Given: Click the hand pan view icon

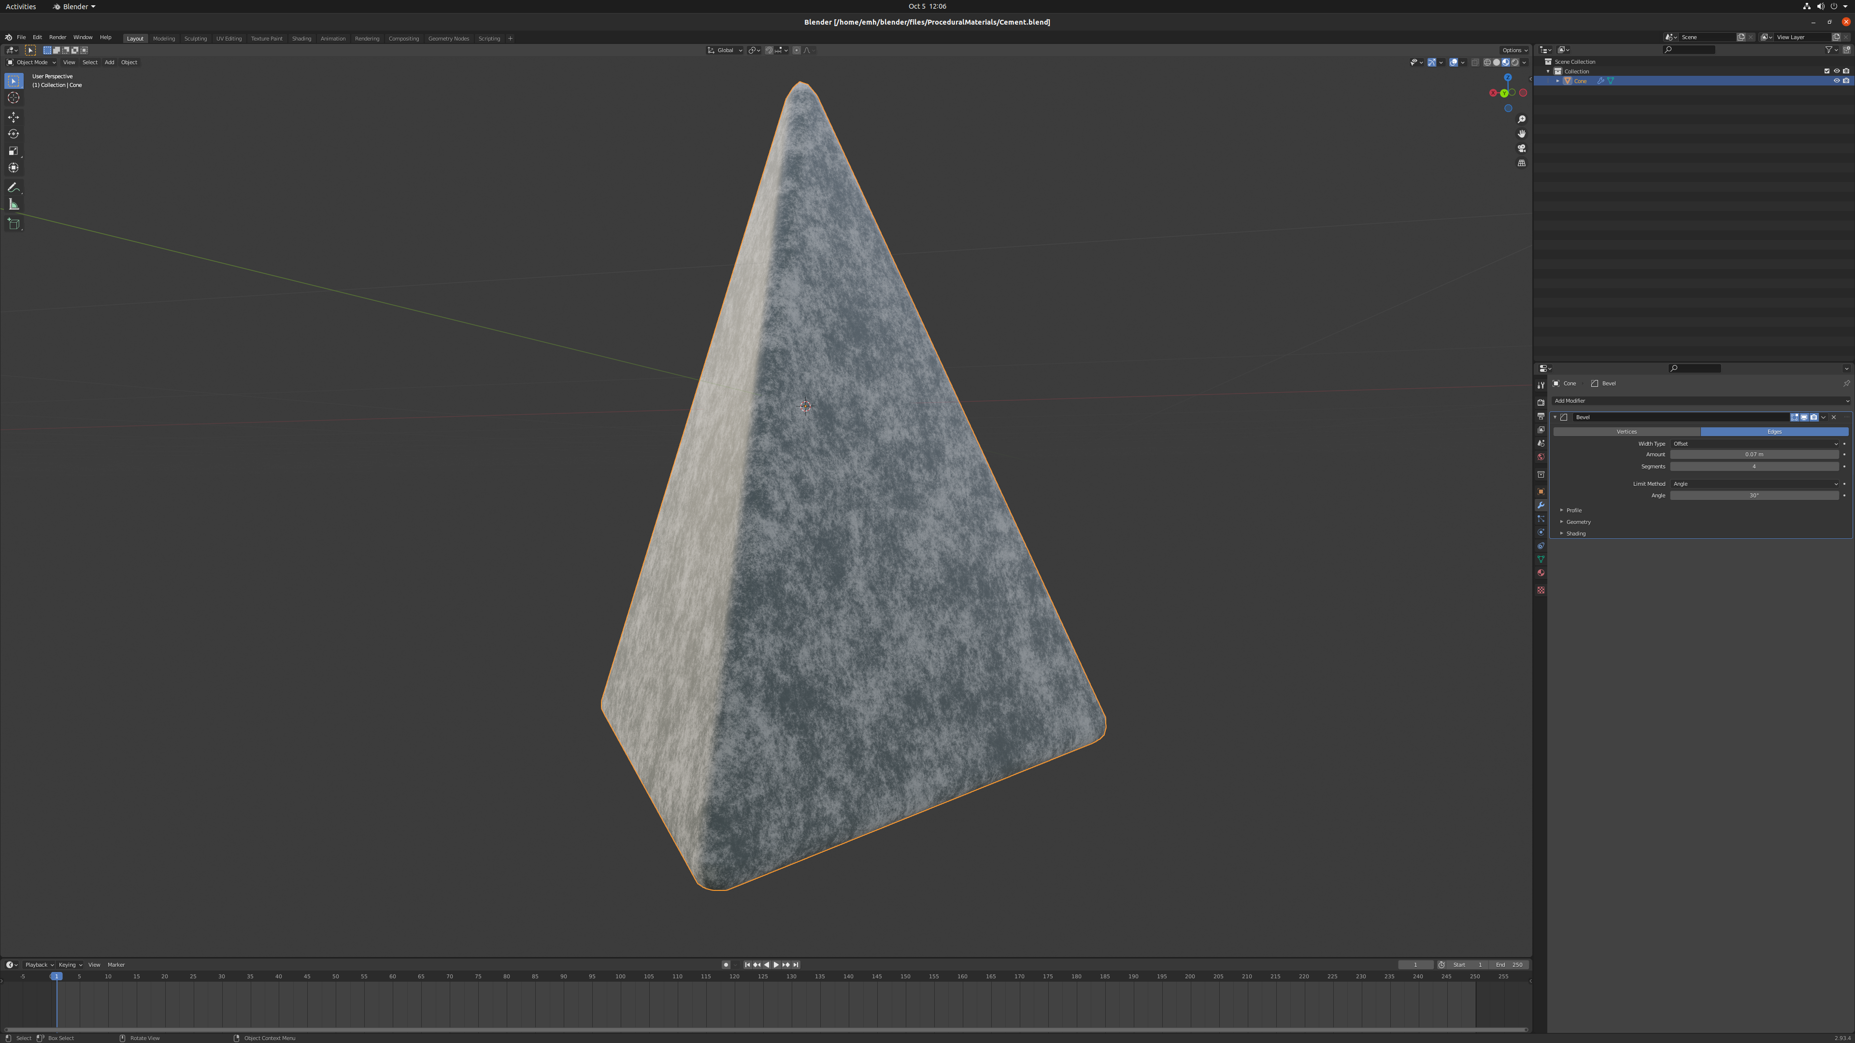Looking at the screenshot, I should coord(1522,134).
